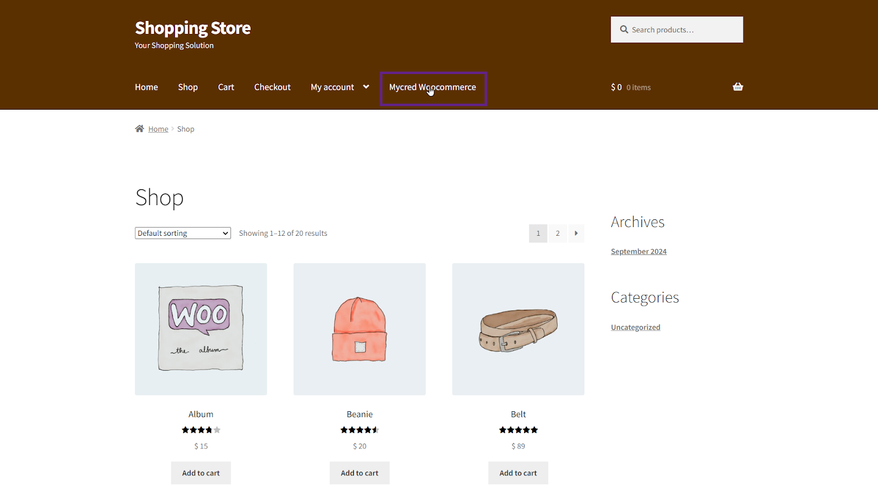Go to the Checkout menu page
Screen dimensions: 878x499
pyautogui.click(x=272, y=87)
